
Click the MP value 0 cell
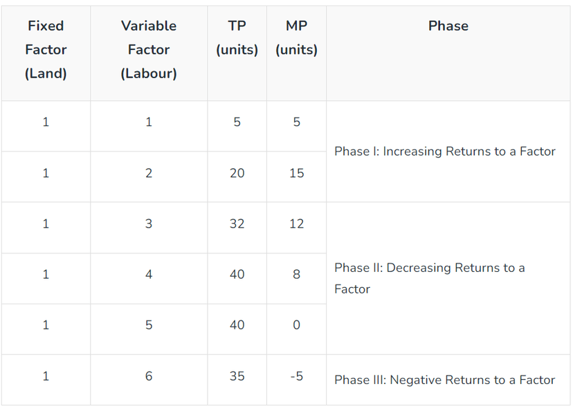pos(296,325)
